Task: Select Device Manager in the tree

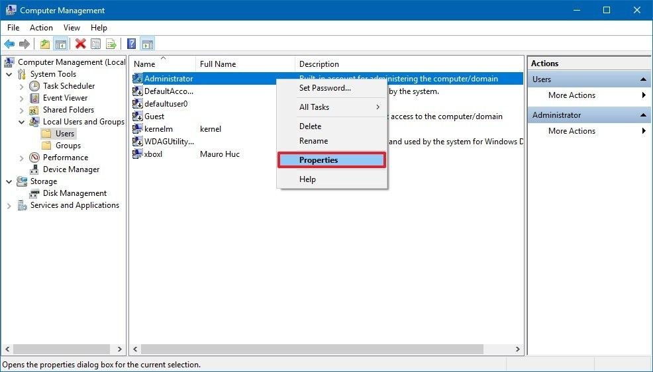Action: [x=71, y=169]
